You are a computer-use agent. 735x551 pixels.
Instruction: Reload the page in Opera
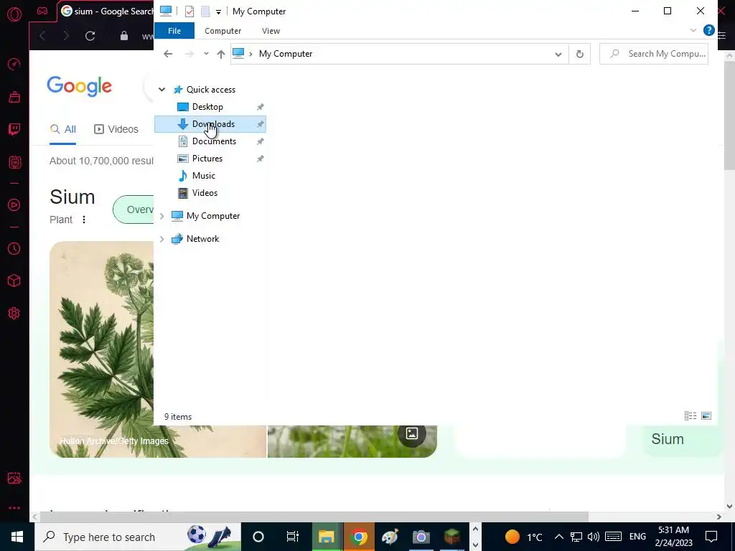(x=90, y=36)
